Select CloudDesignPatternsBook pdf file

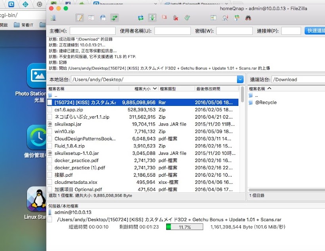click(x=143, y=139)
